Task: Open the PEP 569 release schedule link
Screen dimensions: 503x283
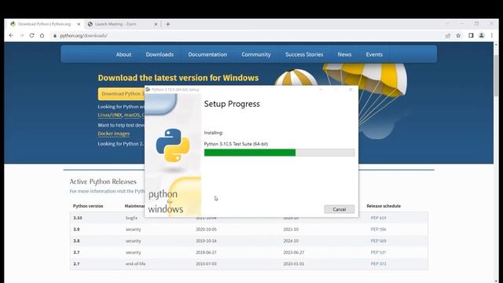Action: (378, 241)
